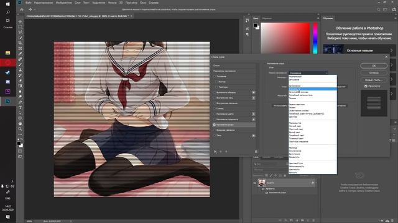The width and height of the screenshot is (398, 223).
Task: Select the Horizontal Type tool
Action: [20, 107]
